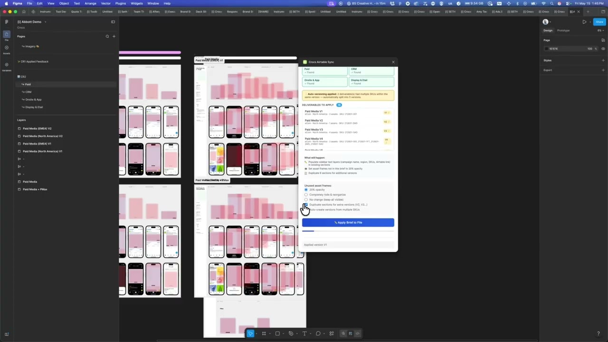608x342 pixels.
Task: Toggle Duplicate sections for extra versions checkbox
Action: point(306,205)
